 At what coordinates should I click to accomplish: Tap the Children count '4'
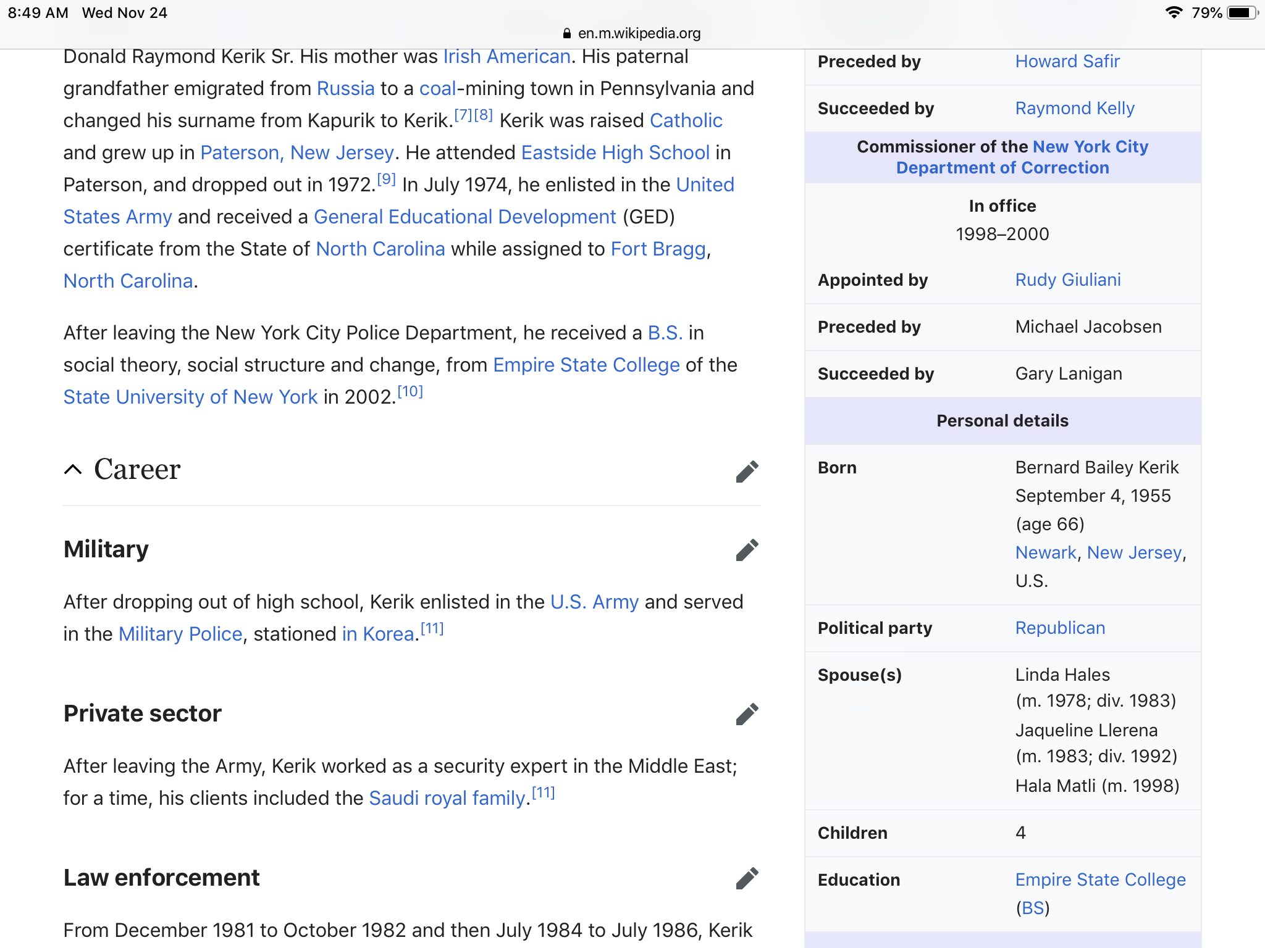(x=1020, y=833)
